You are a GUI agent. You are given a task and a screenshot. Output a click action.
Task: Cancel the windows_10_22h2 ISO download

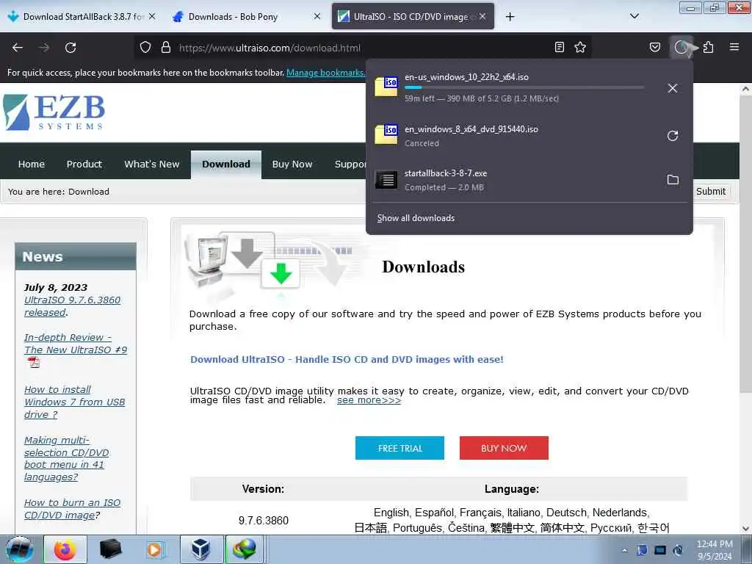pos(673,88)
